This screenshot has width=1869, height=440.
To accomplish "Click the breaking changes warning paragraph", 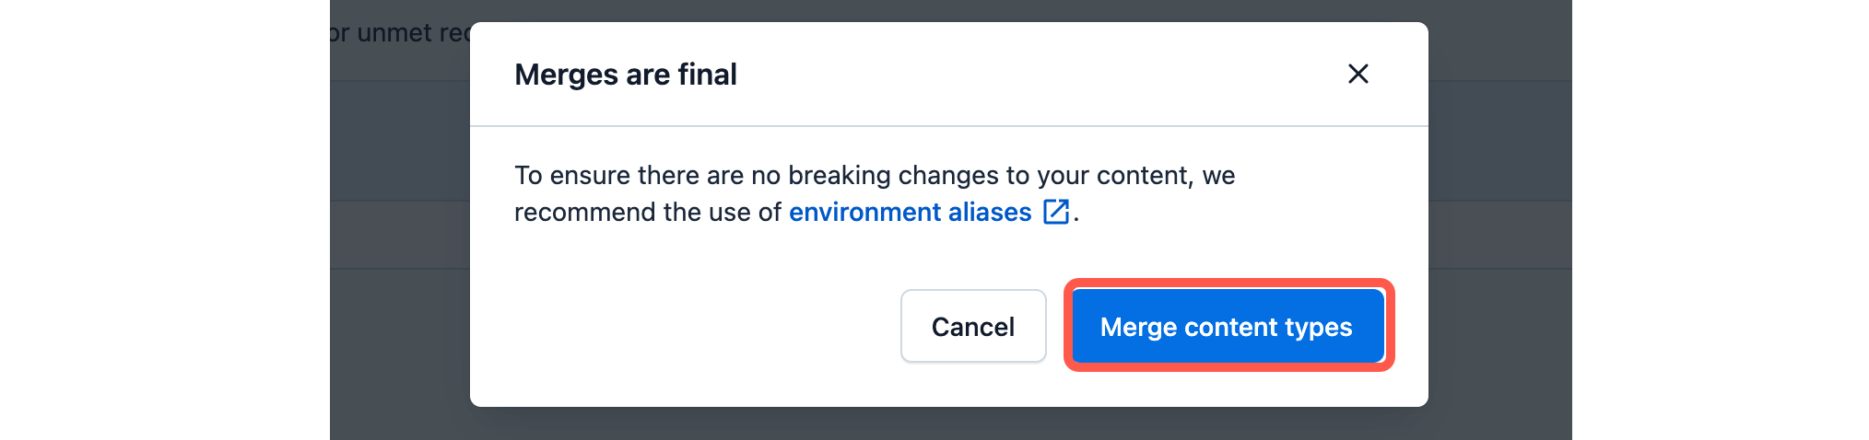I will (874, 193).
